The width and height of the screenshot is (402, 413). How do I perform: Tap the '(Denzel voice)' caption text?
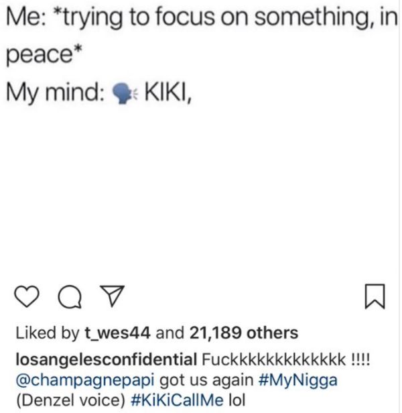point(70,400)
